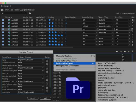Click the blue label swatch for AA5493

coord(3,20)
